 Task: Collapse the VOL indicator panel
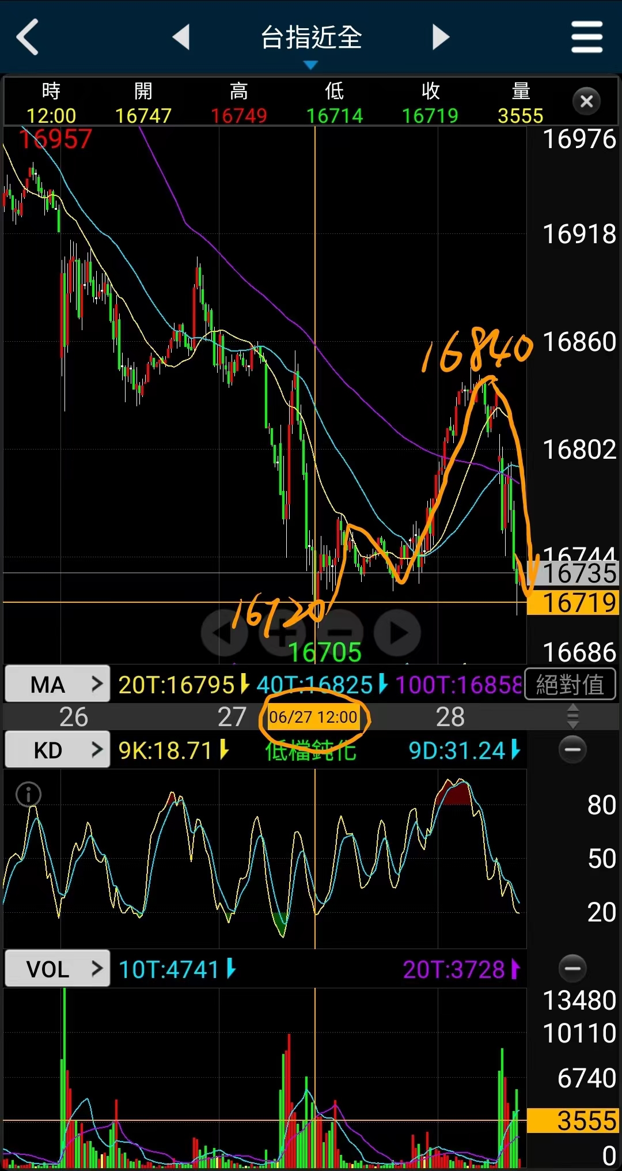pyautogui.click(x=572, y=968)
